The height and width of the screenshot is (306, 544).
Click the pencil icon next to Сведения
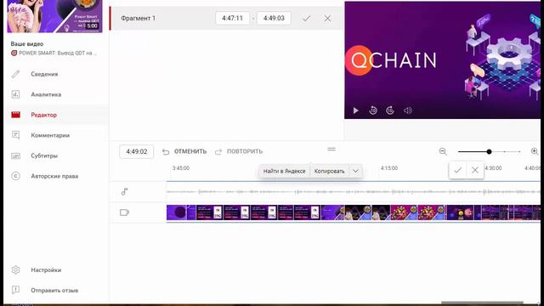pos(15,74)
